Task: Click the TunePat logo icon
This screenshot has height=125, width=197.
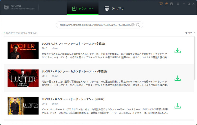Action: click(x=6, y=7)
